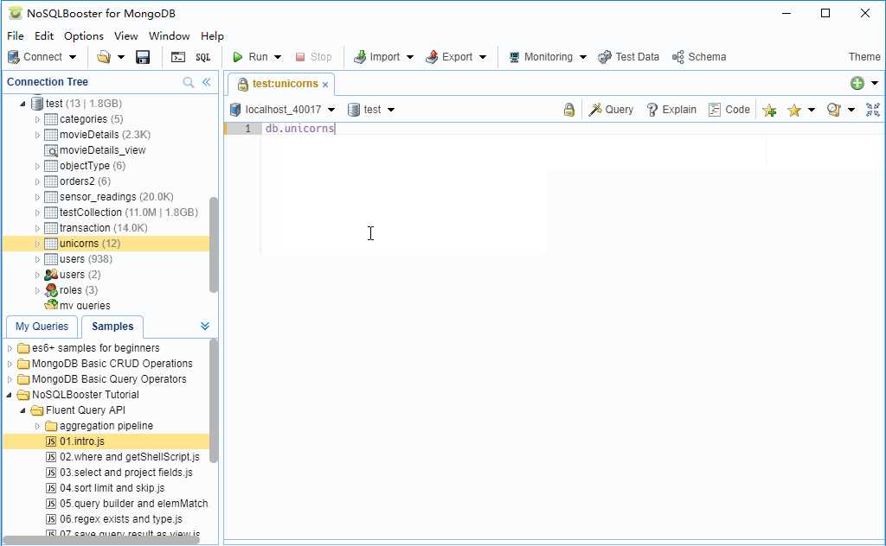Screen dimensions: 886x546
Task: Open the Query builder wand
Action: pyautogui.click(x=611, y=110)
